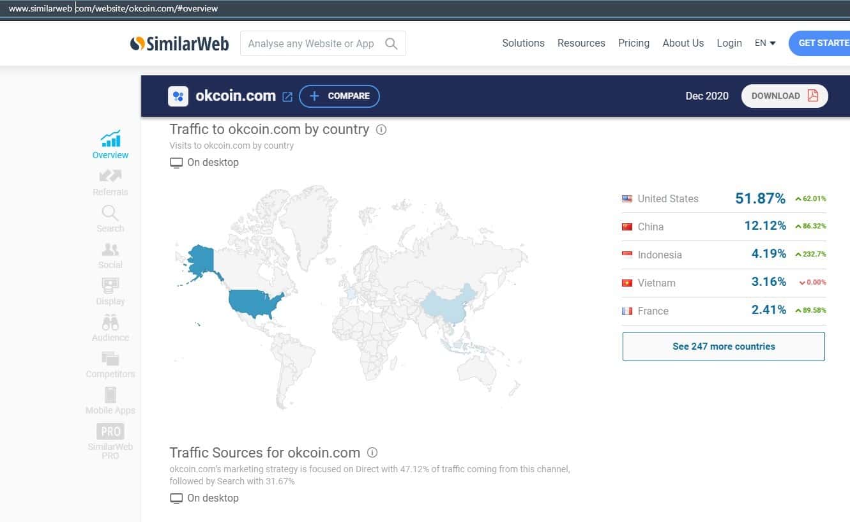Image resolution: width=850 pixels, height=522 pixels.
Task: Click the Download button
Action: (785, 96)
